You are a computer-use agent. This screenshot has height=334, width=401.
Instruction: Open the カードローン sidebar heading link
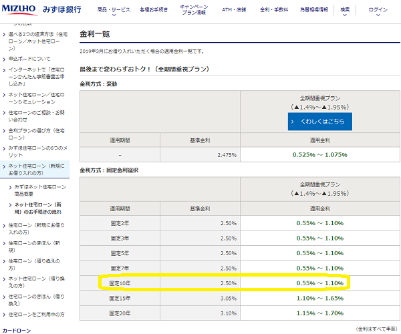[17, 331]
